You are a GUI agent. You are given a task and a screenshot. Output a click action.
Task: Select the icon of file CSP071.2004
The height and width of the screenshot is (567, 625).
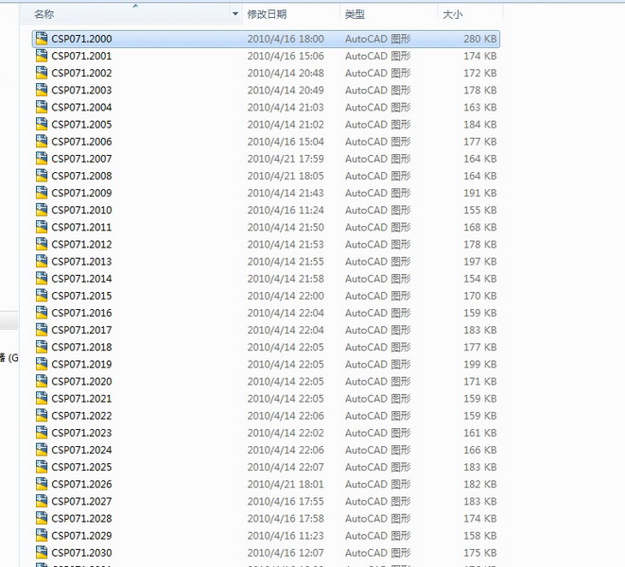[42, 107]
